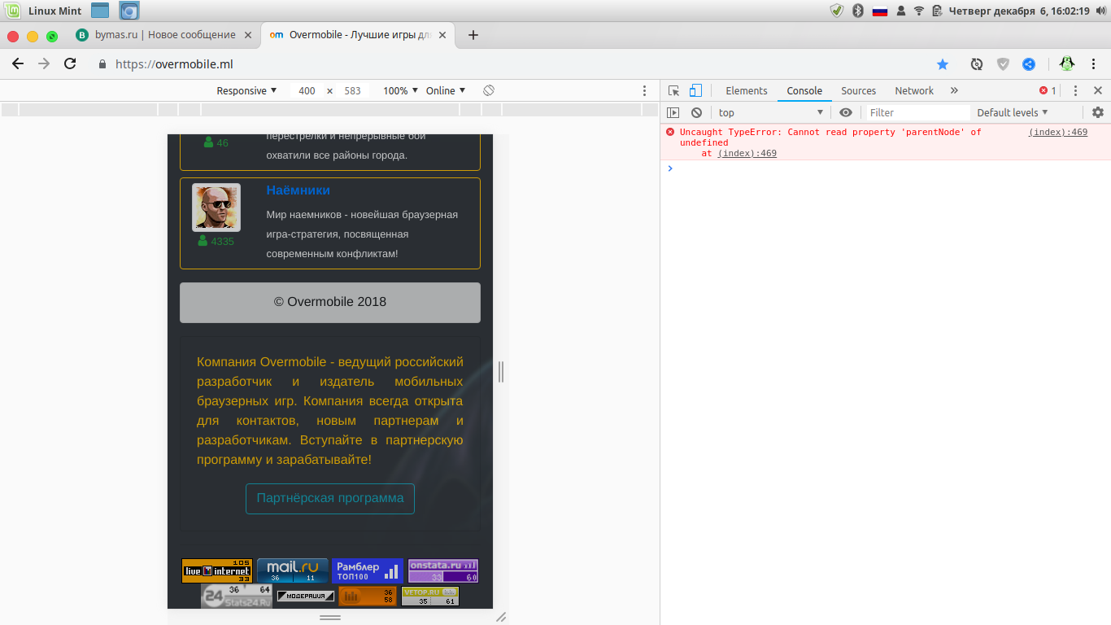Open the Наёмники game link
1111x625 pixels.
pyautogui.click(x=298, y=190)
